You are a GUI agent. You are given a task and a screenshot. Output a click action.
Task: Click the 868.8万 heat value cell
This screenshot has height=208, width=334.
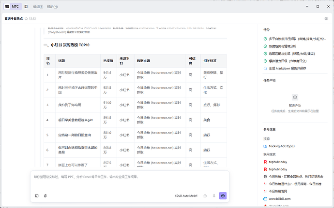107,150
